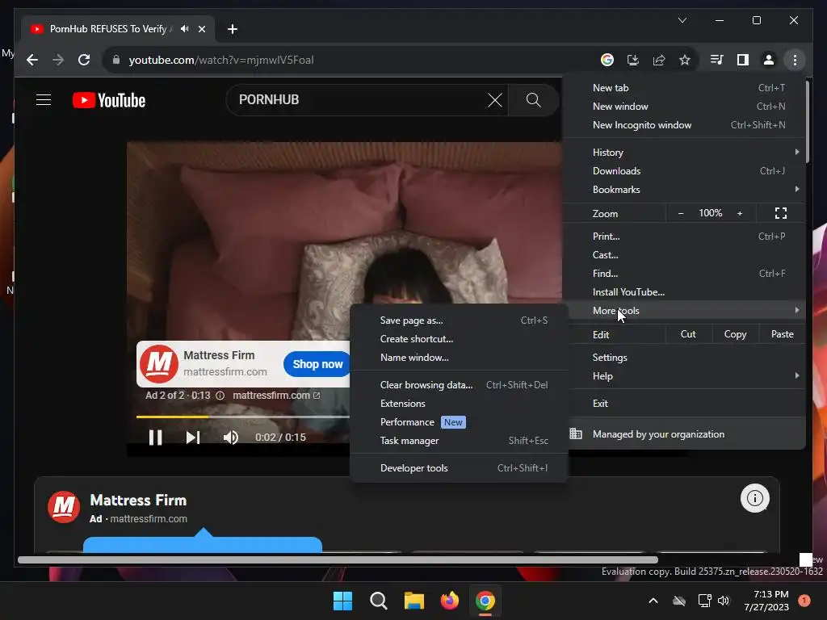Decrease zoom with minus button

click(x=680, y=213)
